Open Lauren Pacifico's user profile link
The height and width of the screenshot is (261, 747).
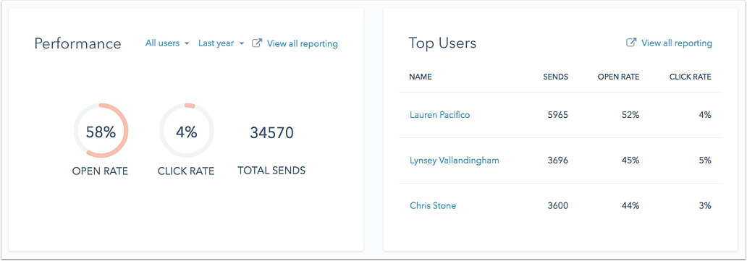point(439,115)
